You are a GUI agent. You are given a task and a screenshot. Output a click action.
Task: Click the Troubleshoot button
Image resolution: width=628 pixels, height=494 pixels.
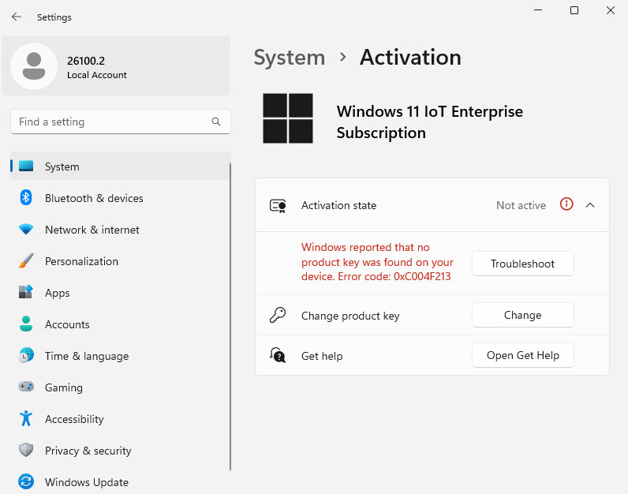(x=522, y=264)
